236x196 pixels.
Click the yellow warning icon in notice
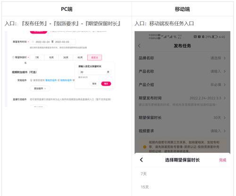(x=145, y=147)
